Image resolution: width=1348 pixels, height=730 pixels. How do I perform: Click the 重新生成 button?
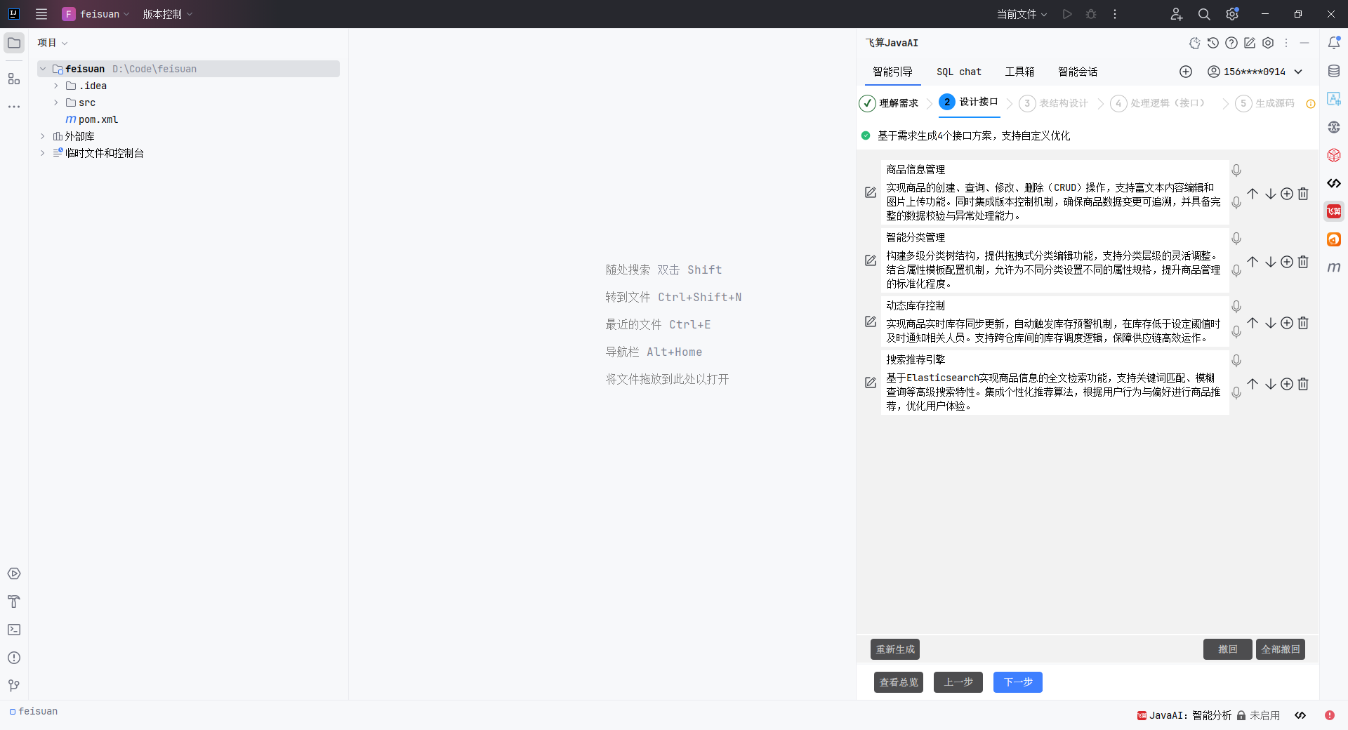[894, 649]
